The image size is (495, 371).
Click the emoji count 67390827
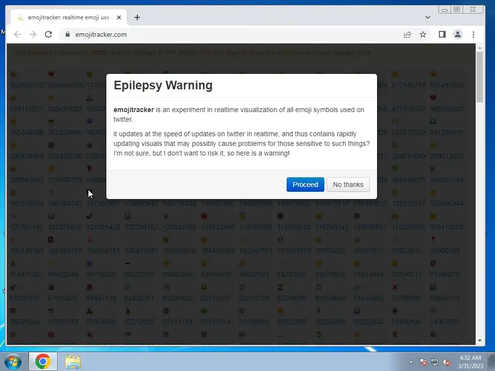[x=63, y=298]
